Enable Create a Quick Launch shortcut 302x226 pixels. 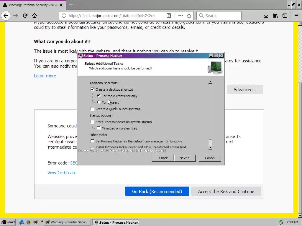(92, 109)
